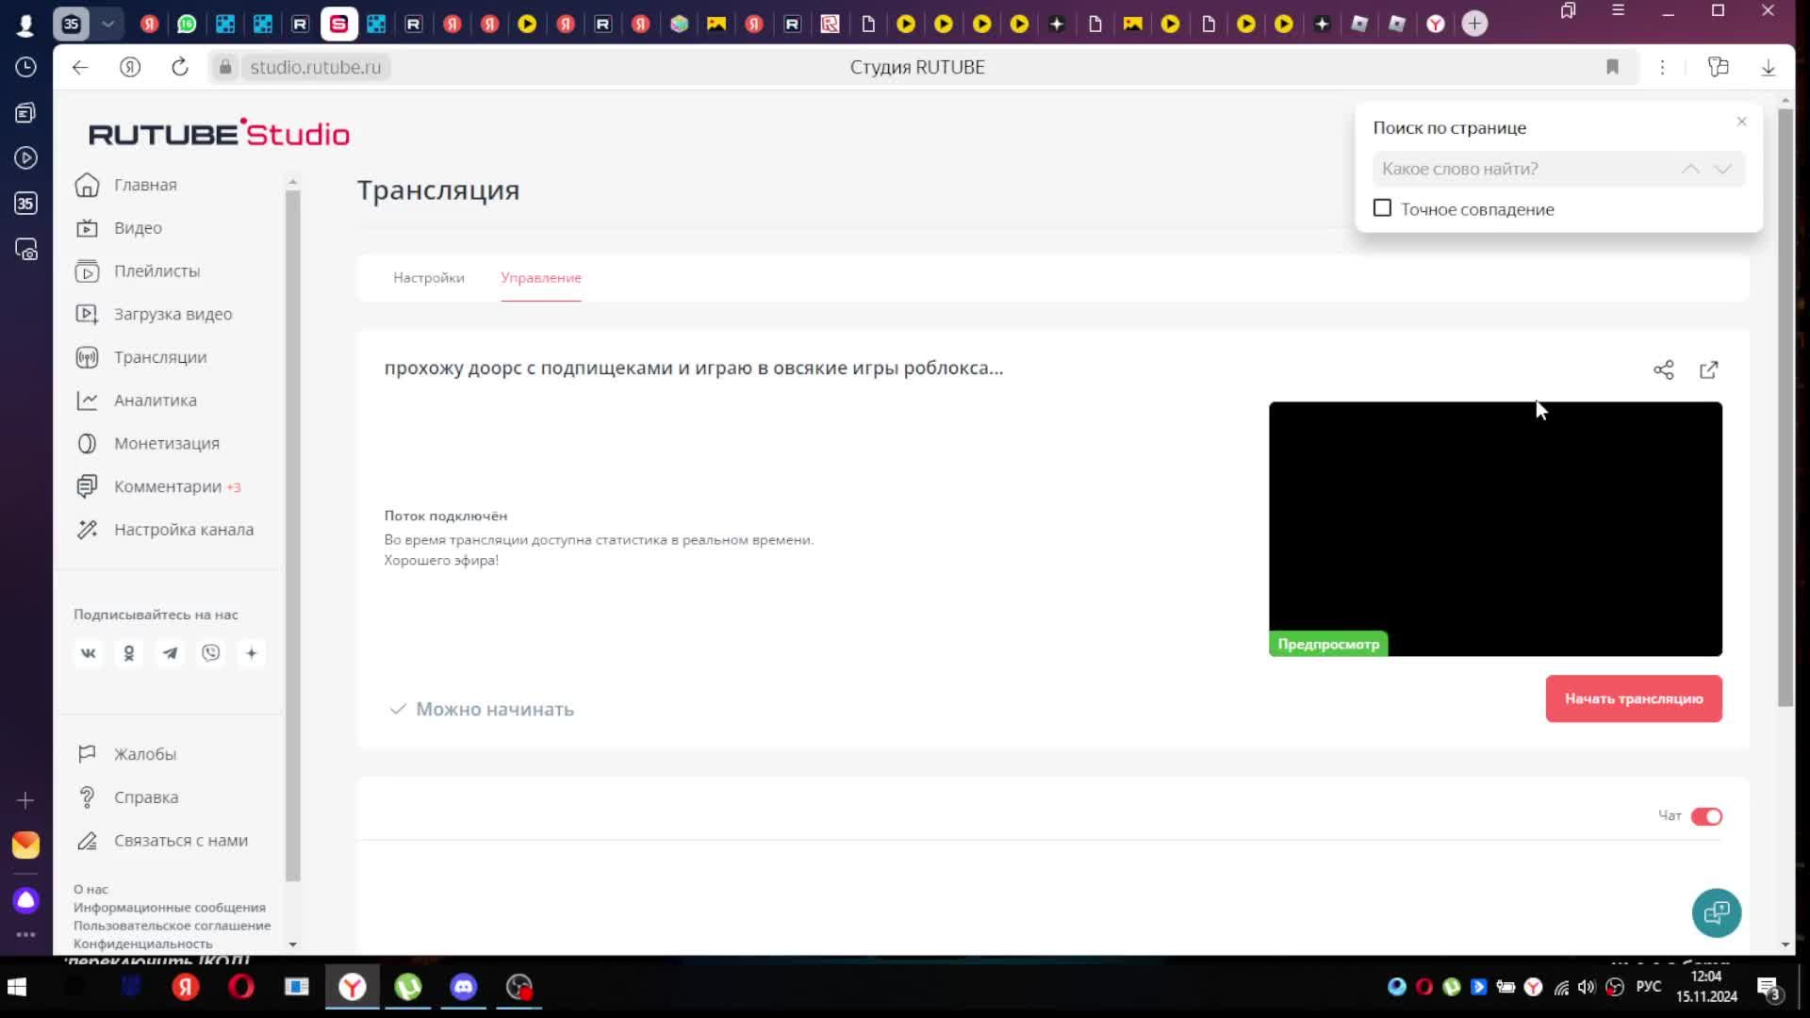Viewport: 1810px width, 1018px height.
Task: Click the browser bookmark icon toggle
Action: 1612,67
